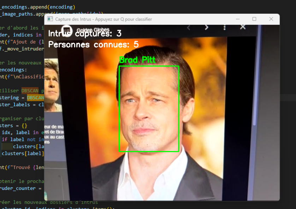The width and height of the screenshot is (296, 209).
Task: Click the forward arrow in the video feed
Action: coord(207,27)
